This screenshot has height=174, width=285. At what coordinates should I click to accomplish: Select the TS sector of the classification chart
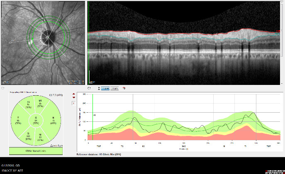(28, 104)
